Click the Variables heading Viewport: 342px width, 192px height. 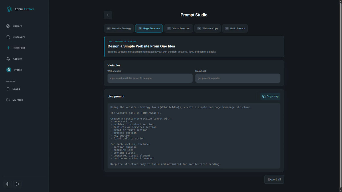point(114,65)
